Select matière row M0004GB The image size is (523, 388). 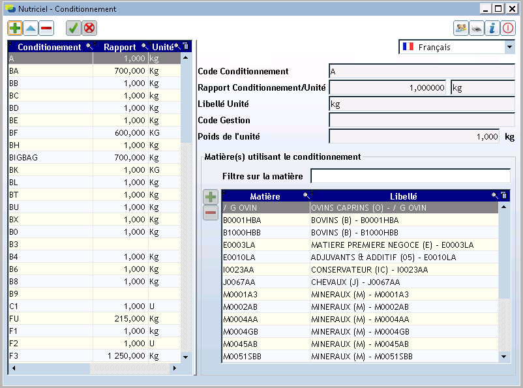coord(360,332)
